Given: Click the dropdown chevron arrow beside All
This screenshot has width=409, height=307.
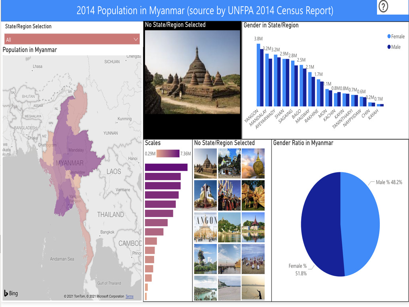Looking at the screenshot, I should [x=136, y=40].
